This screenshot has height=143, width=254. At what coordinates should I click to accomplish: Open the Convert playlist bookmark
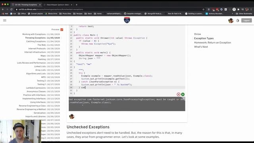35,14
